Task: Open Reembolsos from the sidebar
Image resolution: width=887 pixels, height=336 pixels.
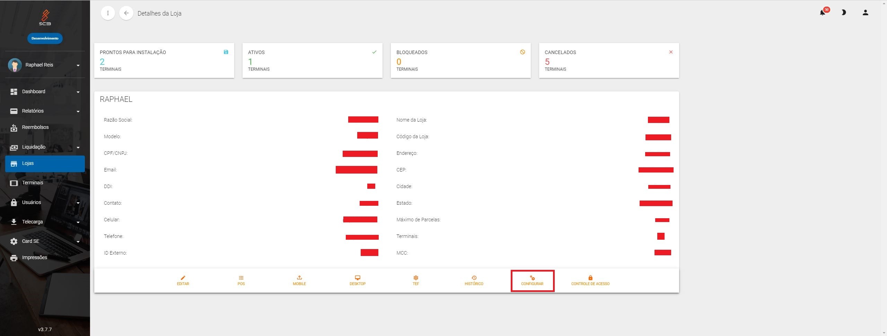Action: [35, 127]
